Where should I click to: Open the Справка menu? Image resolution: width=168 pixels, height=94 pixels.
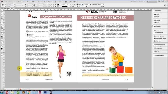point(50,2)
